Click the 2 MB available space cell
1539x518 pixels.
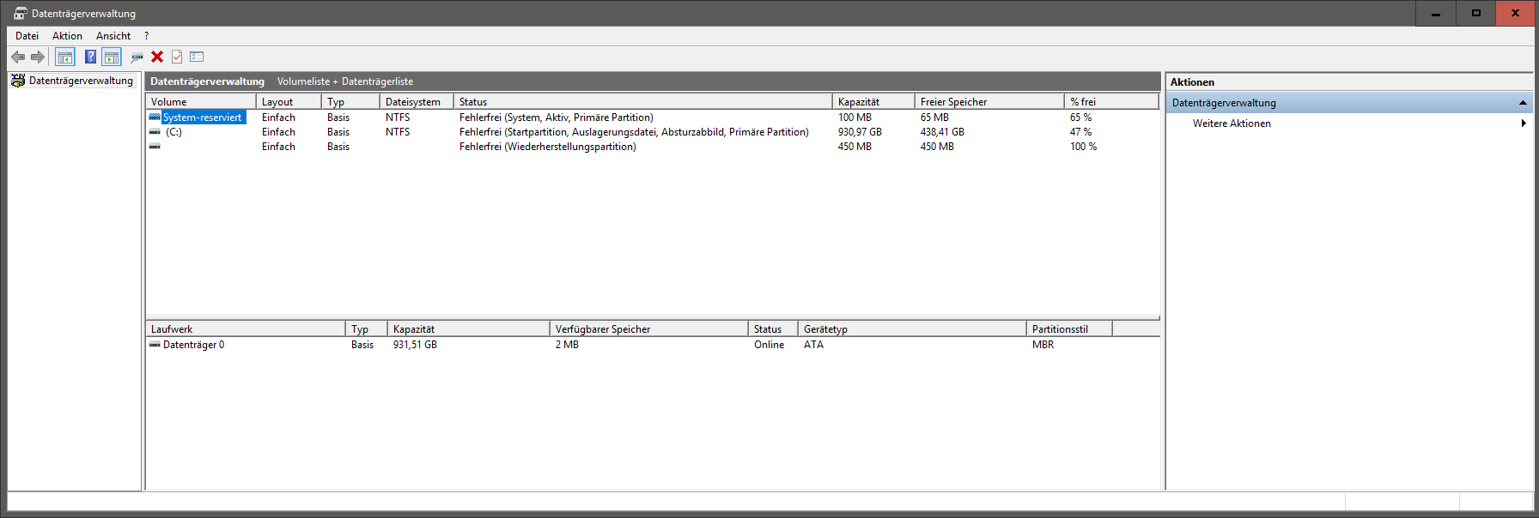pos(567,345)
